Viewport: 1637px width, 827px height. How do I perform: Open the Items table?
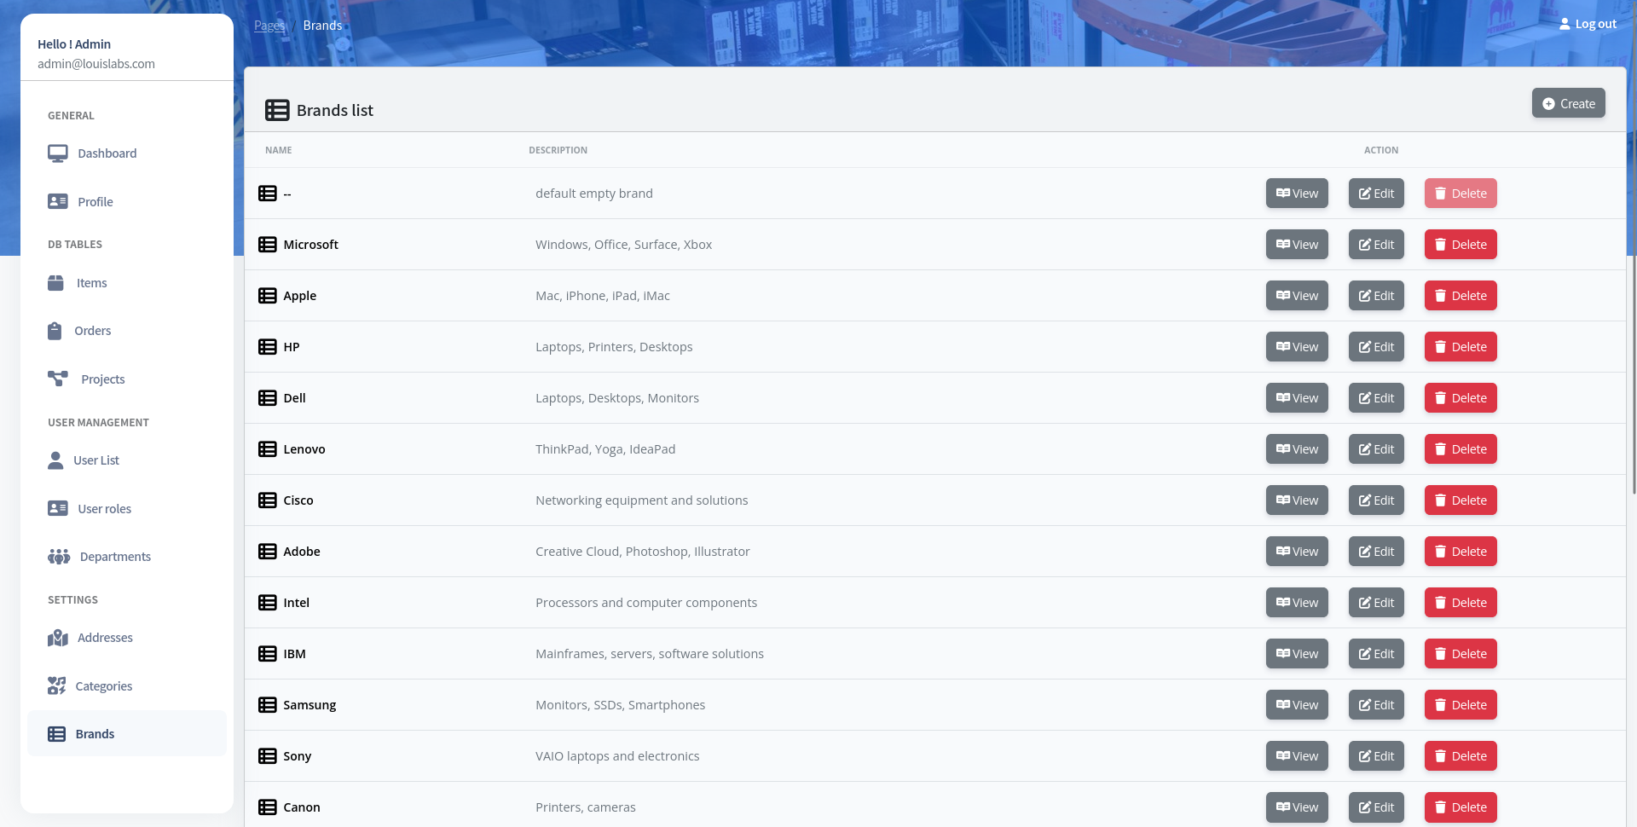[x=127, y=283]
